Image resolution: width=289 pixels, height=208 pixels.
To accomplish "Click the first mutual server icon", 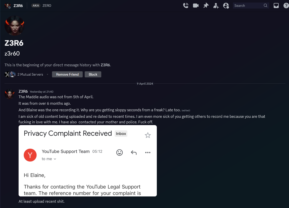I will [7, 74].
